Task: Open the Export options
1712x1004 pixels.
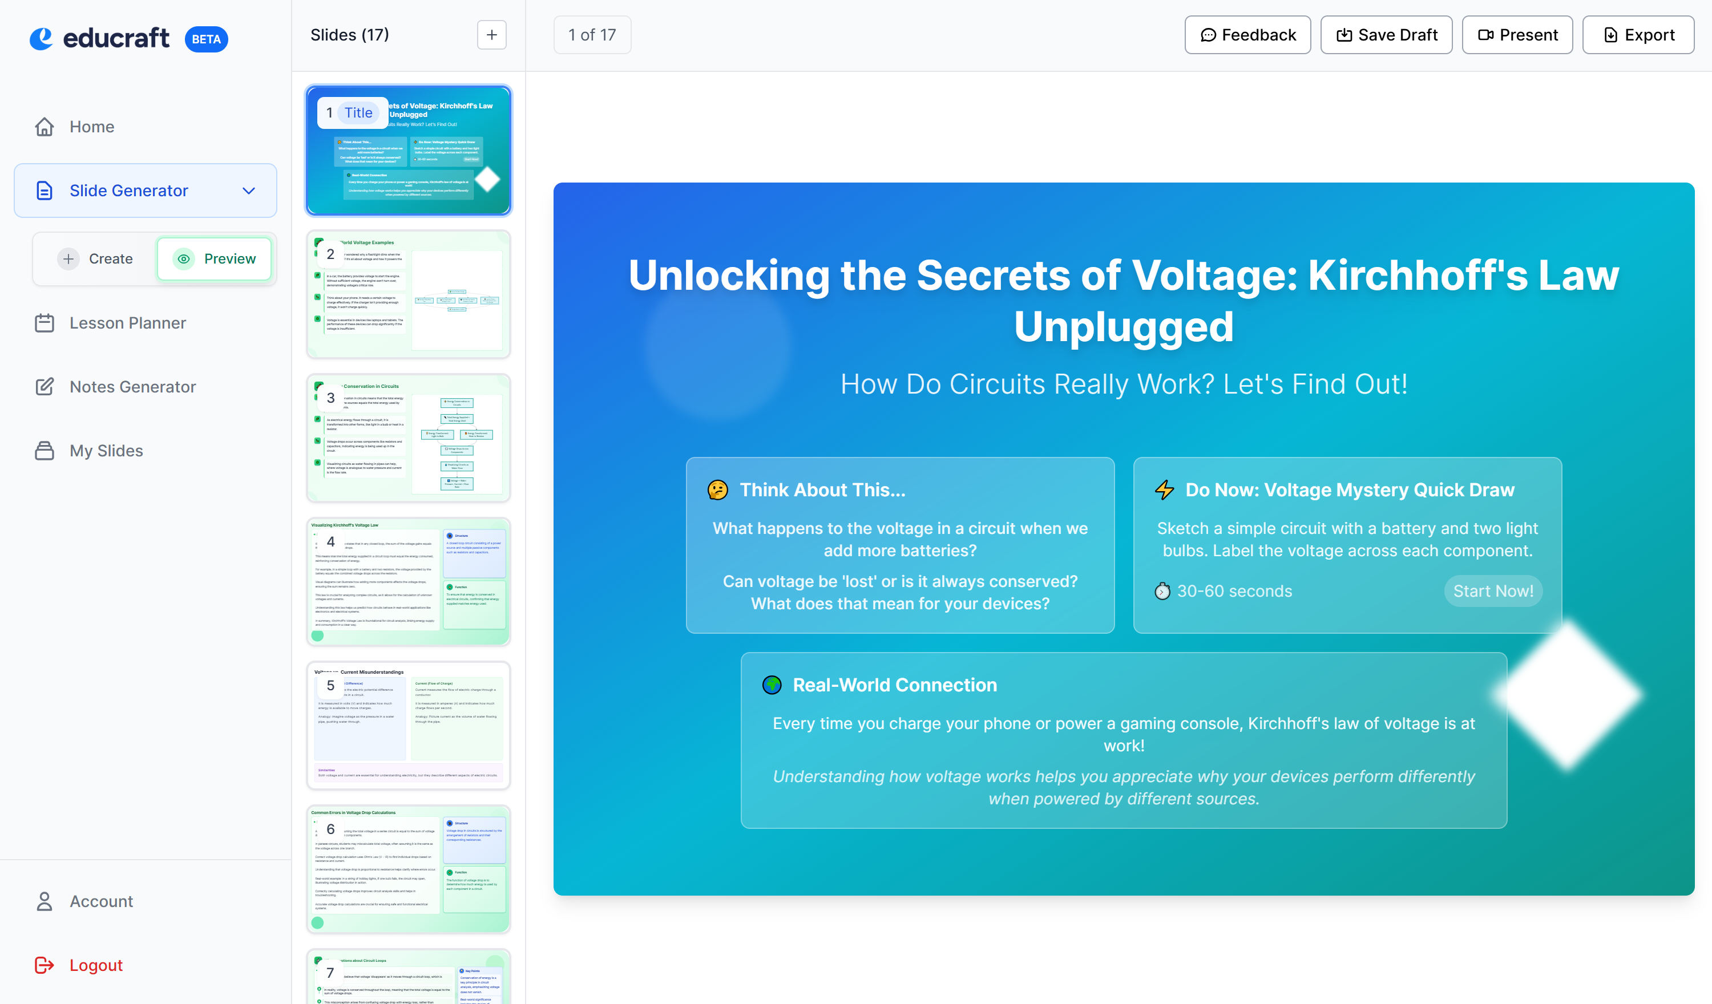Action: (x=1638, y=35)
